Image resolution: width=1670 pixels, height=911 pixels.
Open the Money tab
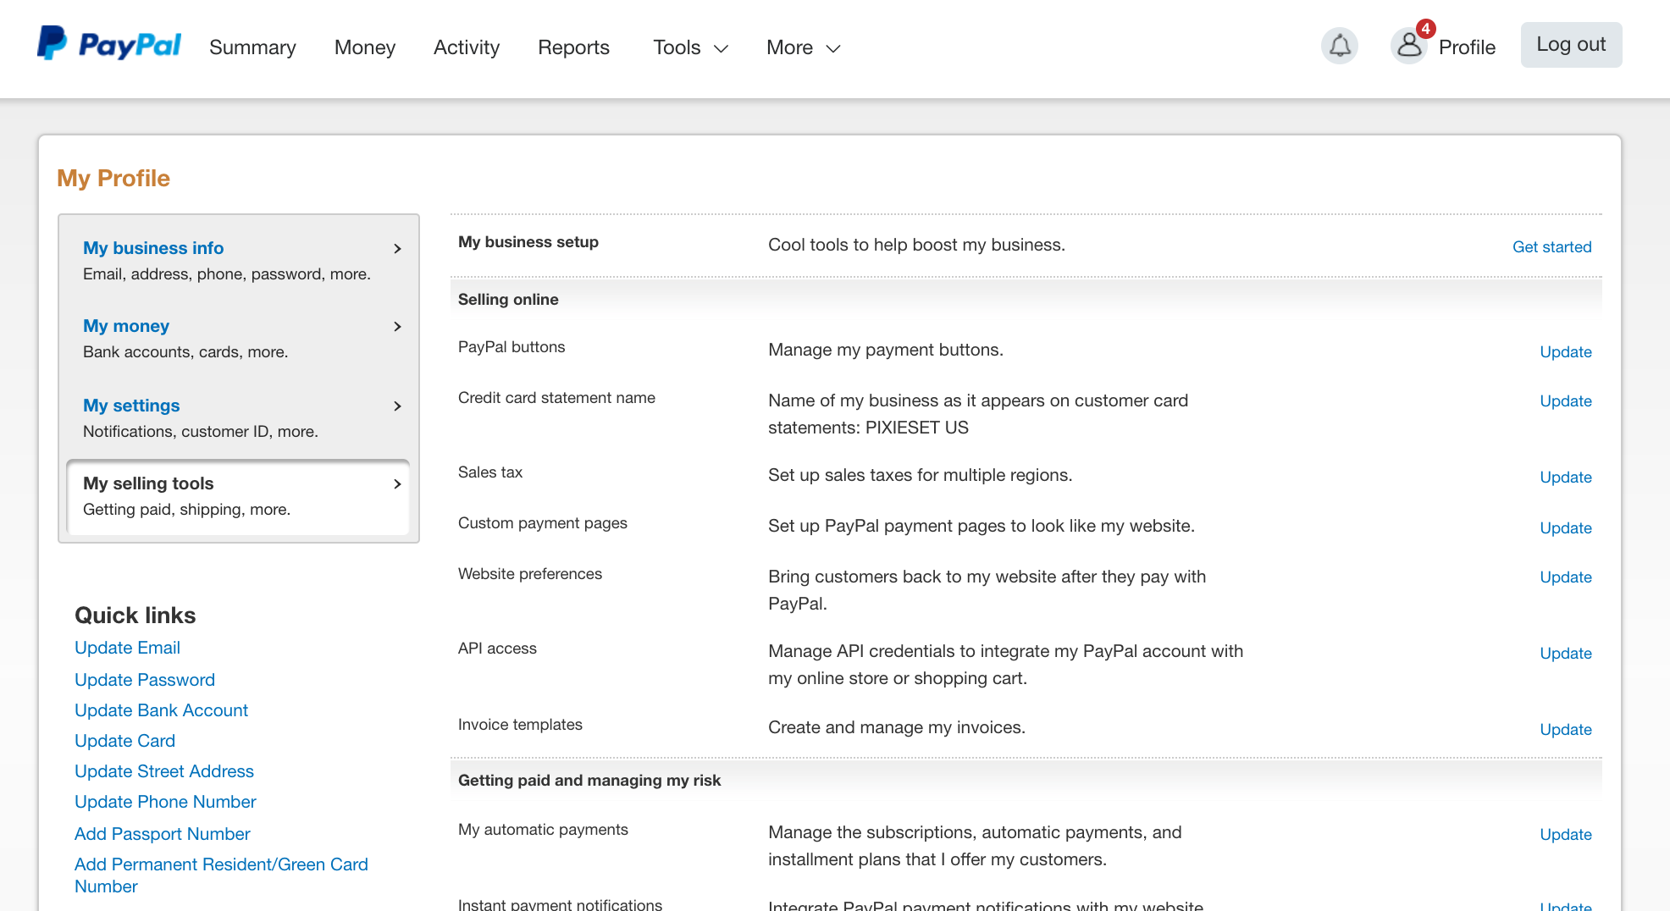(365, 47)
